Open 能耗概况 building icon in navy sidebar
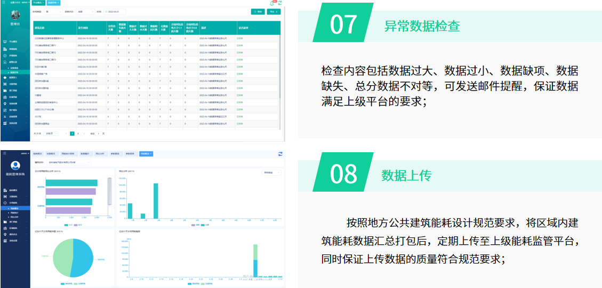The width and height of the screenshot is (602, 288). pos(5,190)
